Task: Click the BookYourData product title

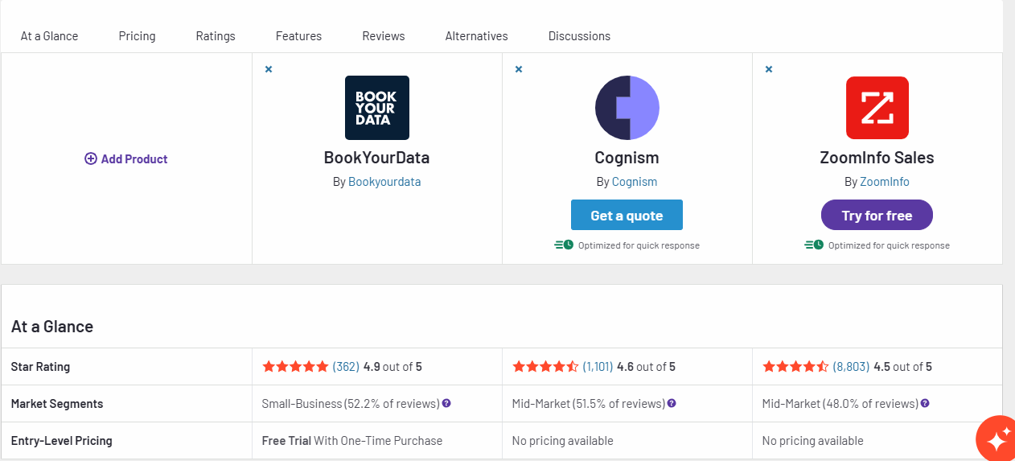Action: [376, 158]
